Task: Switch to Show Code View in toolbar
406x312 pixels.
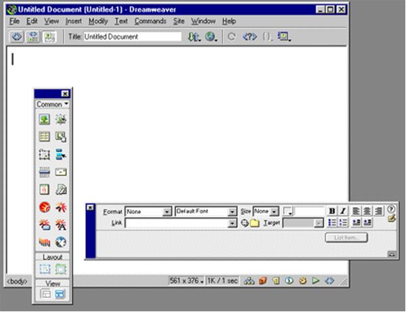Action: [17, 37]
